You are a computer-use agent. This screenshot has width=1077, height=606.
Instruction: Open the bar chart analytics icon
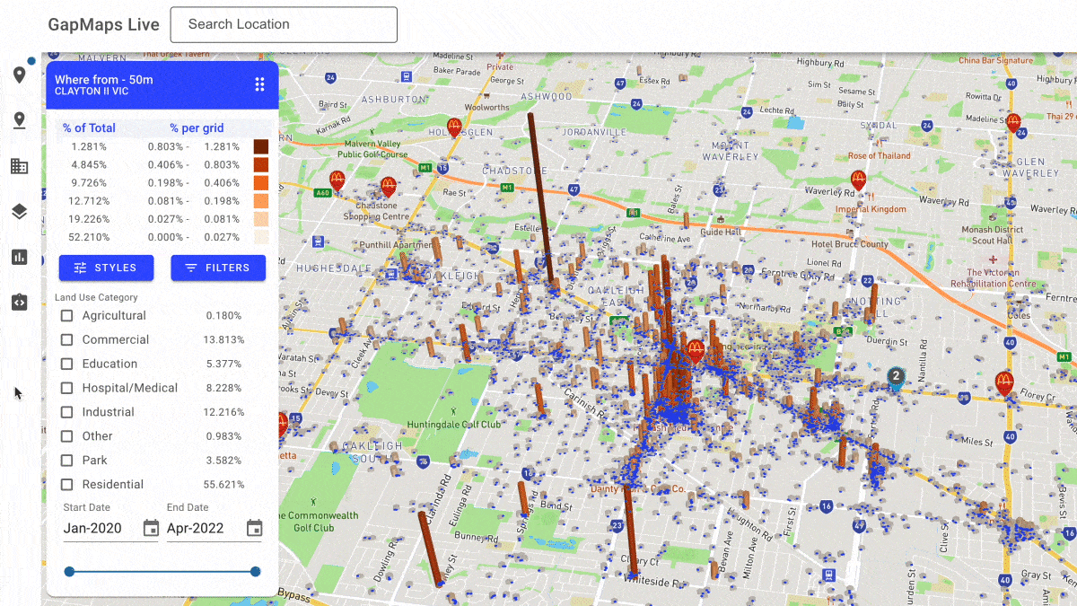point(19,257)
